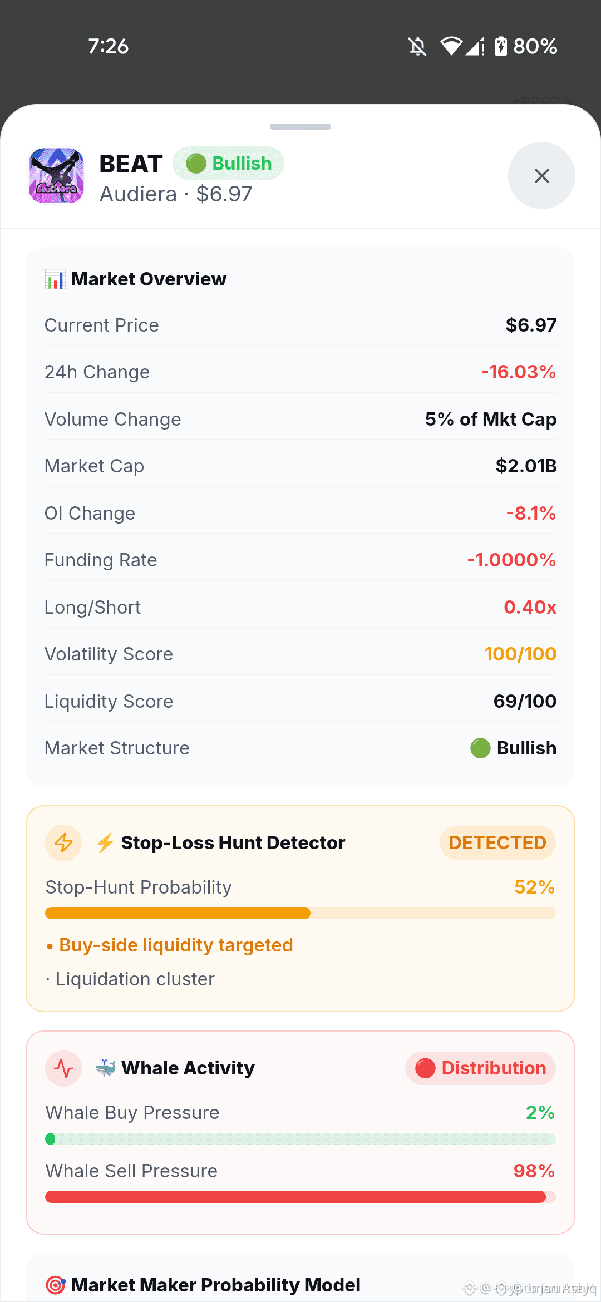Select the Funding Rate row
This screenshot has width=601, height=1302.
pyautogui.click(x=300, y=560)
